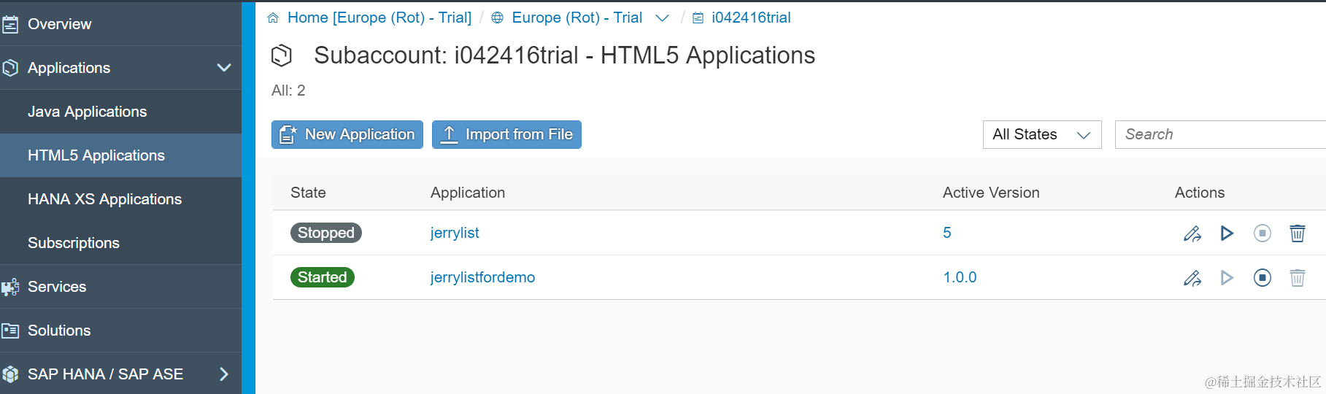Stop the jerrylistfordemo application
This screenshot has width=1326, height=394.
point(1262,278)
